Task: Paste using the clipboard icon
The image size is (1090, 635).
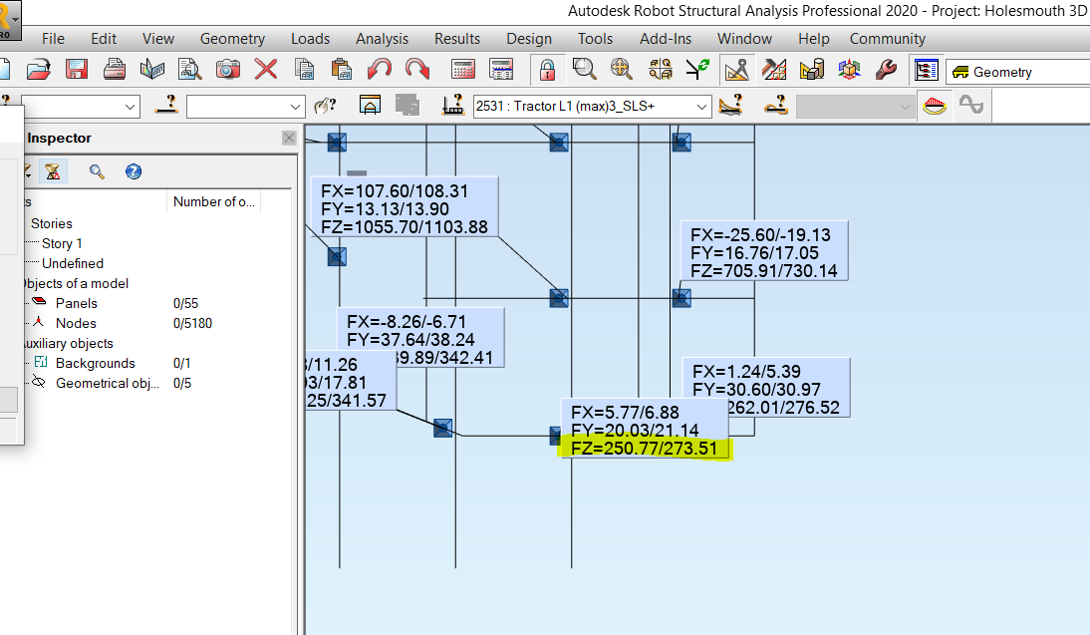Action: pos(342,70)
